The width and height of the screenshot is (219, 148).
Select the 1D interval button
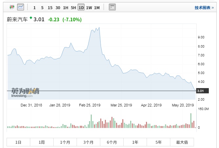(x=81, y=7)
